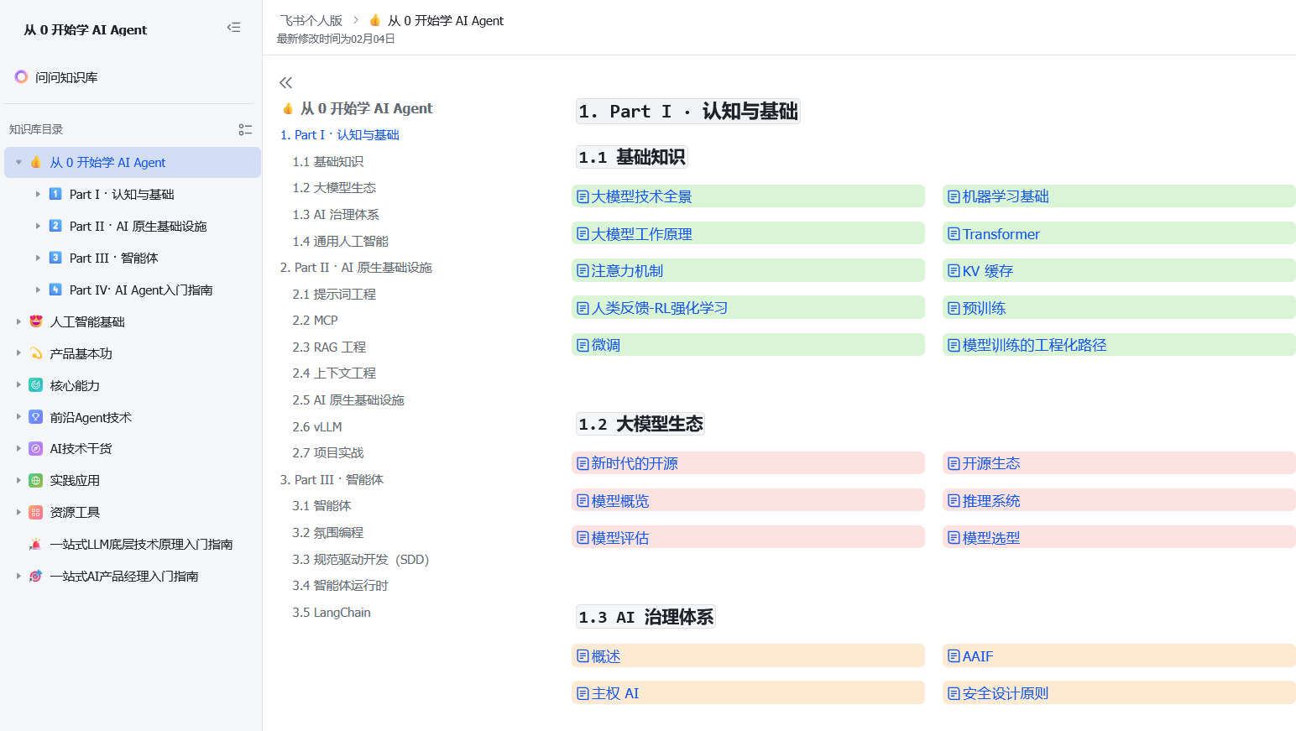Open 人类反馈-RL强化学习 document link
This screenshot has width=1296, height=731.
(659, 308)
